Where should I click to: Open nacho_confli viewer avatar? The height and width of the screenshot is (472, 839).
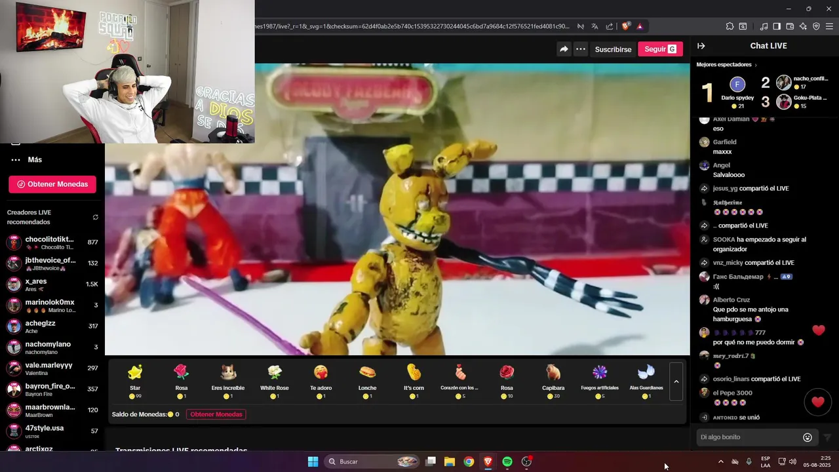pyautogui.click(x=783, y=83)
